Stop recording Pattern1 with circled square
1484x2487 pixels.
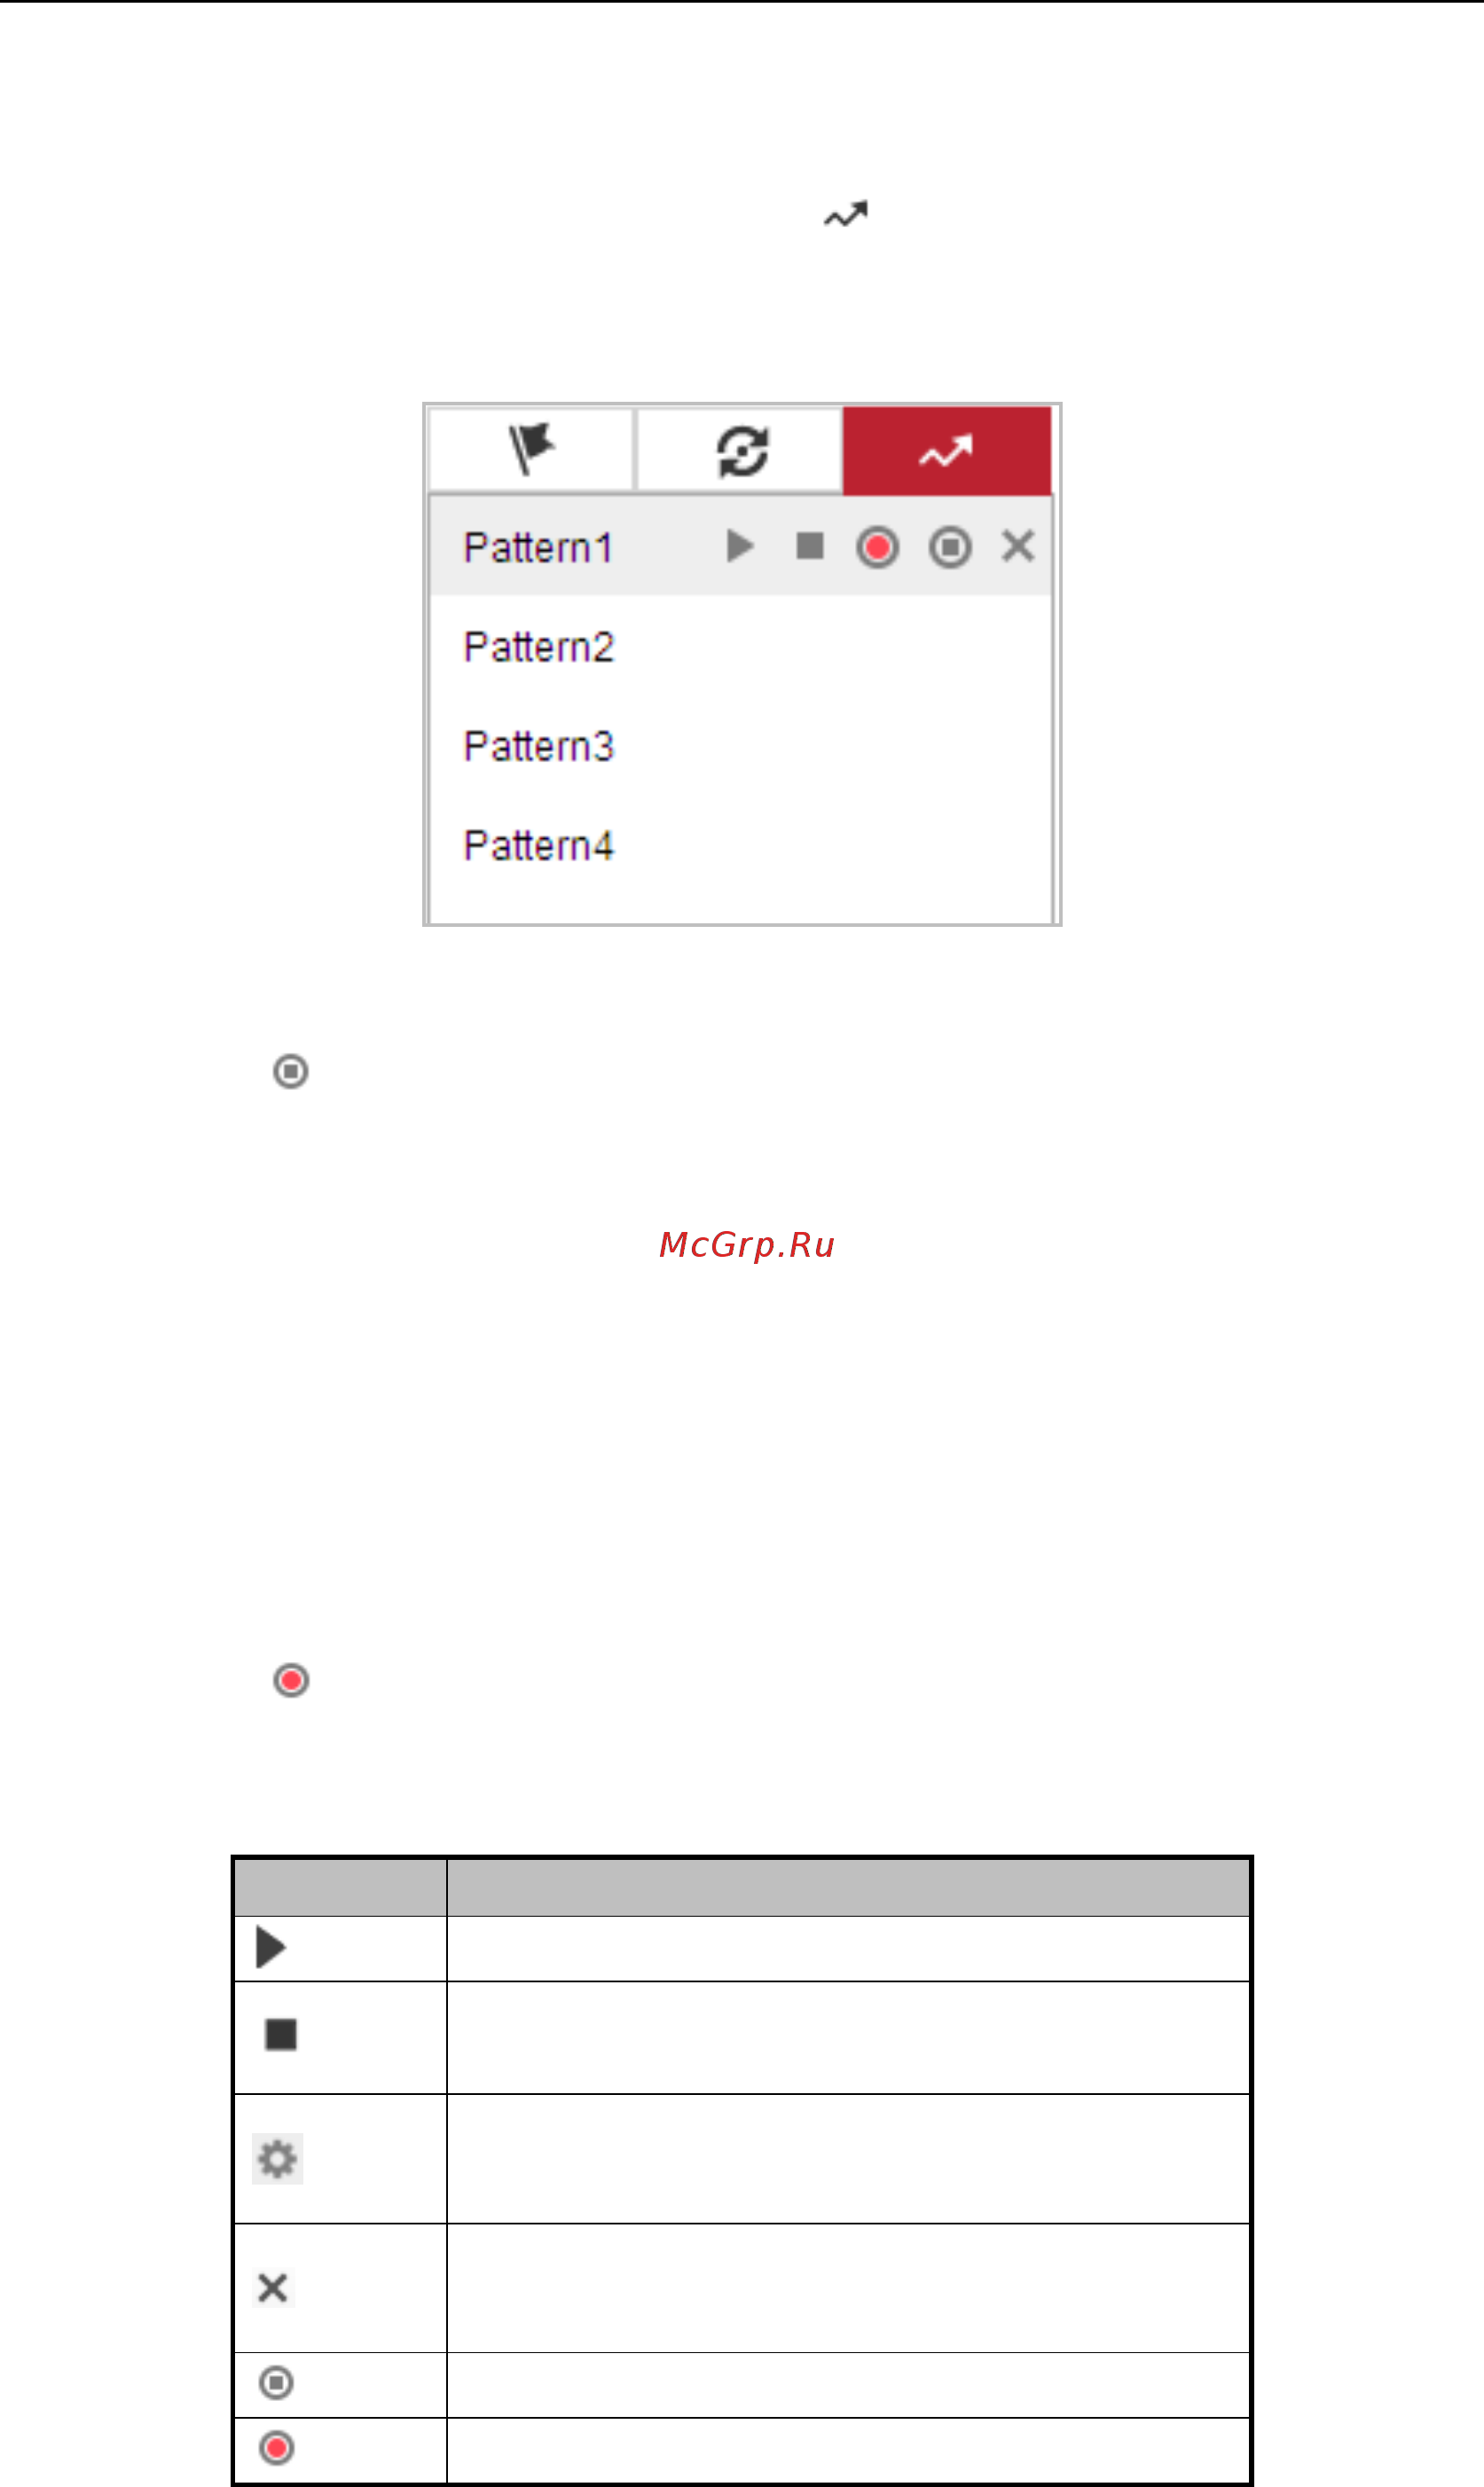coord(949,546)
